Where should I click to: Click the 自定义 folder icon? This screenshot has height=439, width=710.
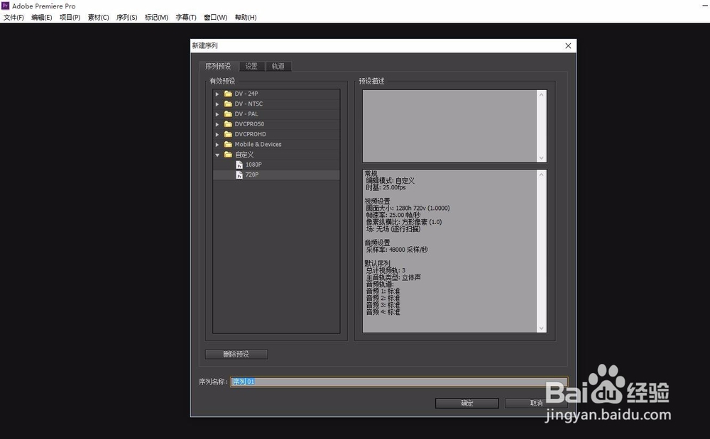(228, 154)
